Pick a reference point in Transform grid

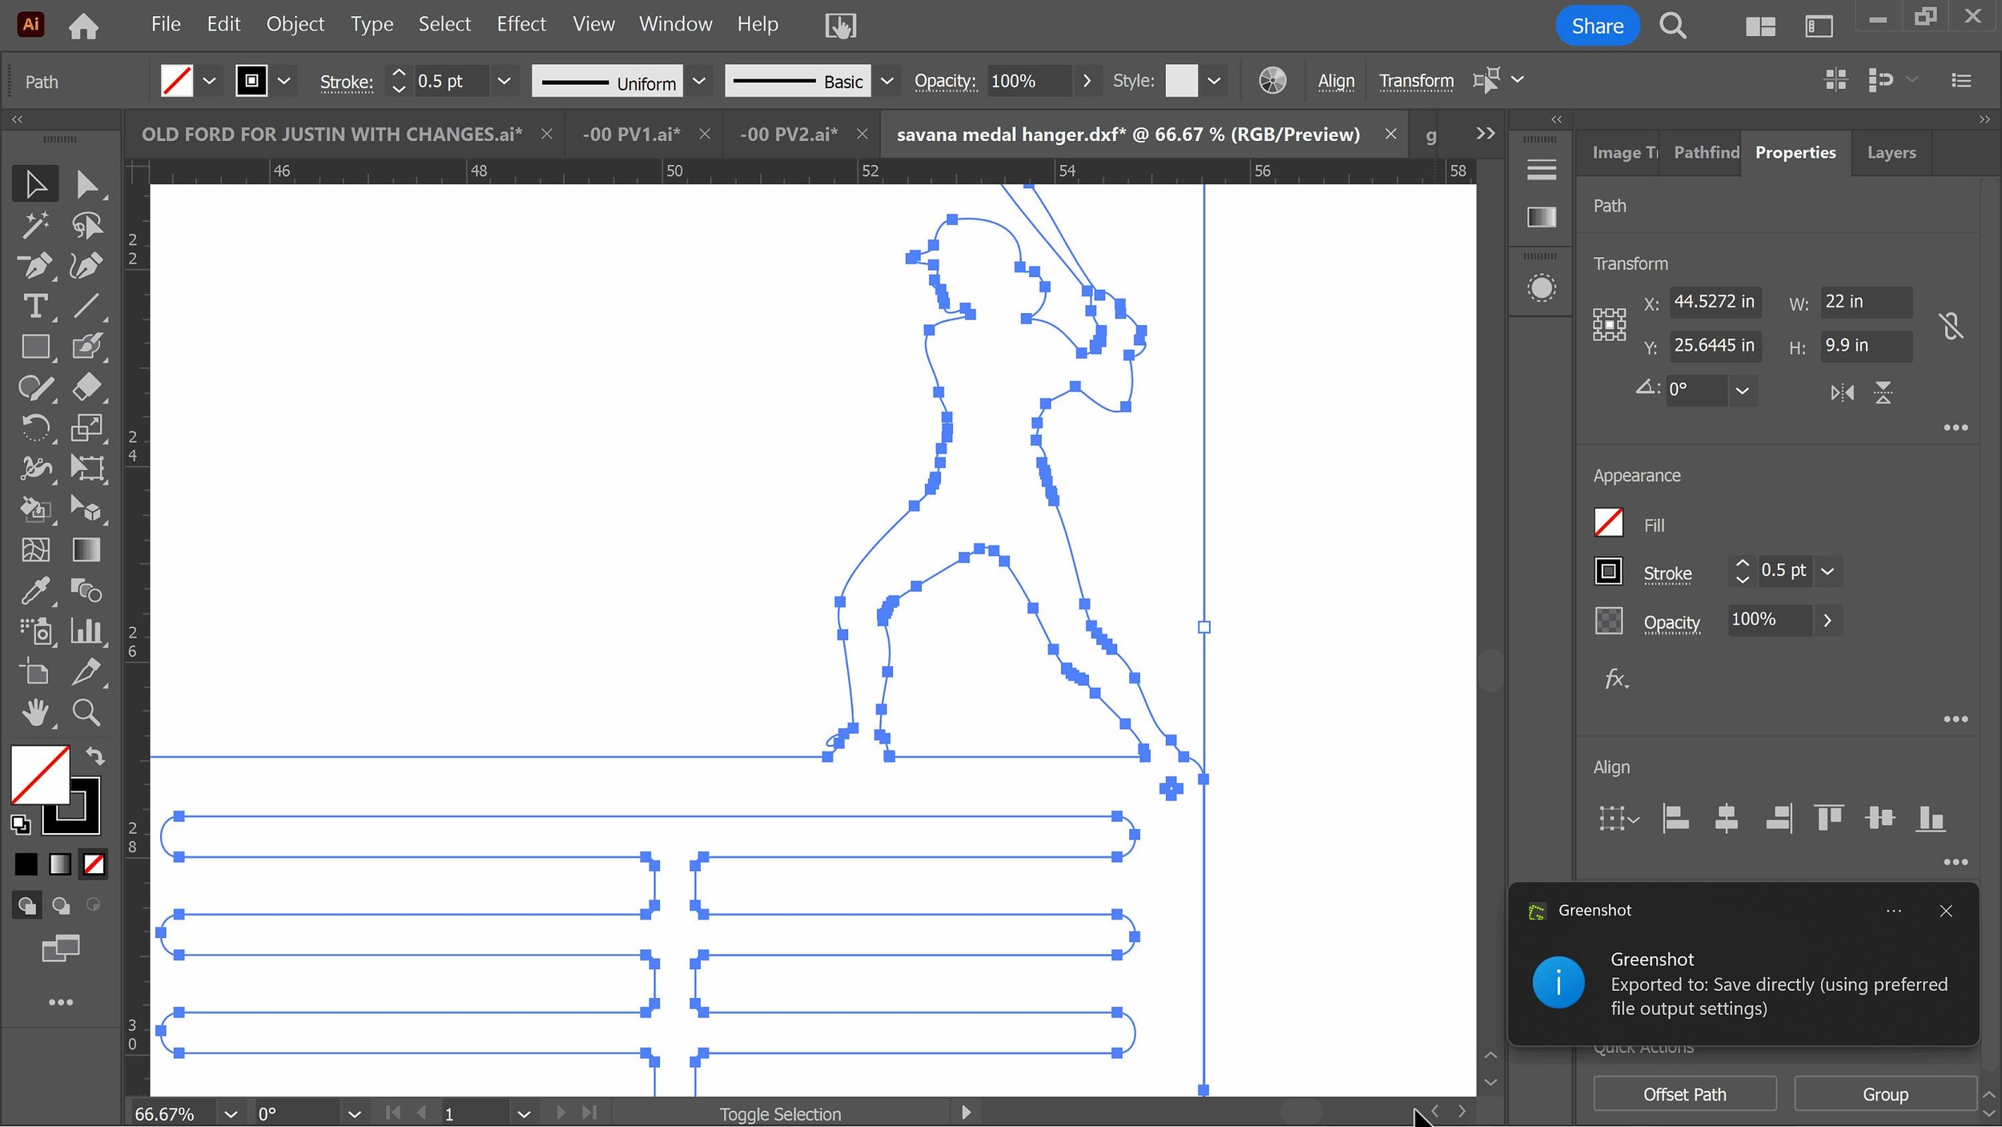coord(1609,324)
